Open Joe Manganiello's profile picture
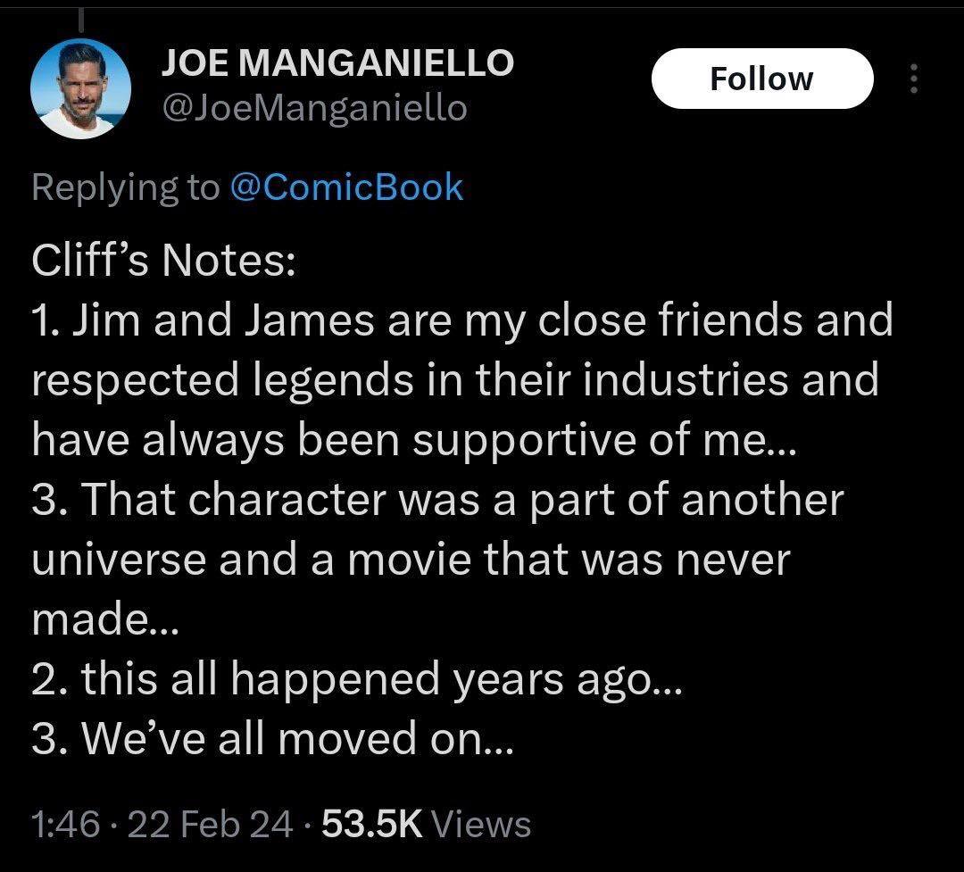This screenshot has width=964, height=872. [81, 87]
